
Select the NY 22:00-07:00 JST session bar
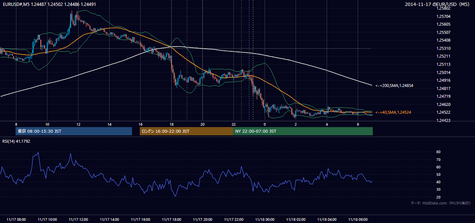pyautogui.click(x=303, y=131)
